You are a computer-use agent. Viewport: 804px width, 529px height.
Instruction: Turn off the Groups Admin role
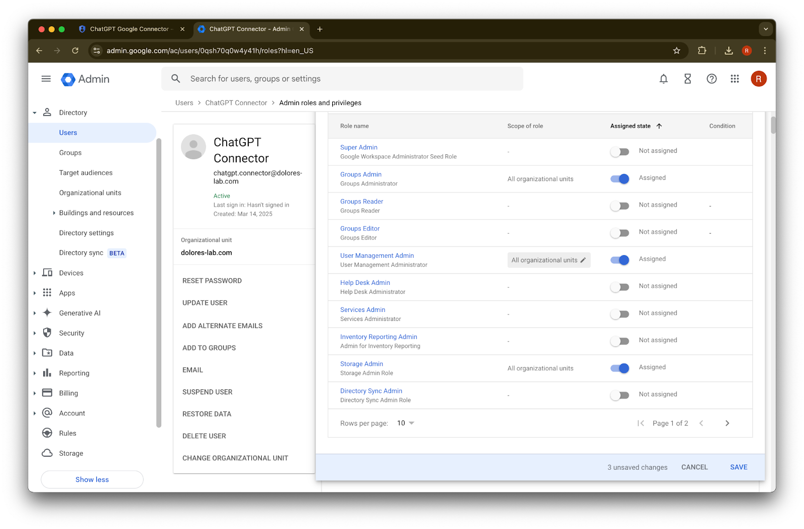pyautogui.click(x=620, y=179)
